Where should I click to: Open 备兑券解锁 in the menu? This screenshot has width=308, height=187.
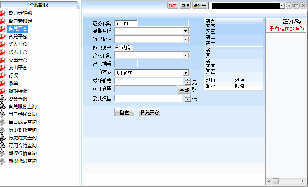coord(20,13)
